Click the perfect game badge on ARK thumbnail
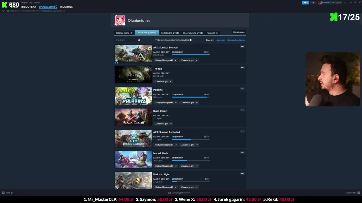Image resolution: width=362 pixels, height=203 pixels. 116,61
